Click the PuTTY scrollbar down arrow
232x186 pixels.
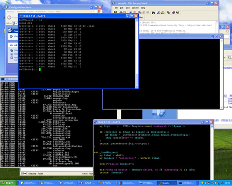(137, 87)
